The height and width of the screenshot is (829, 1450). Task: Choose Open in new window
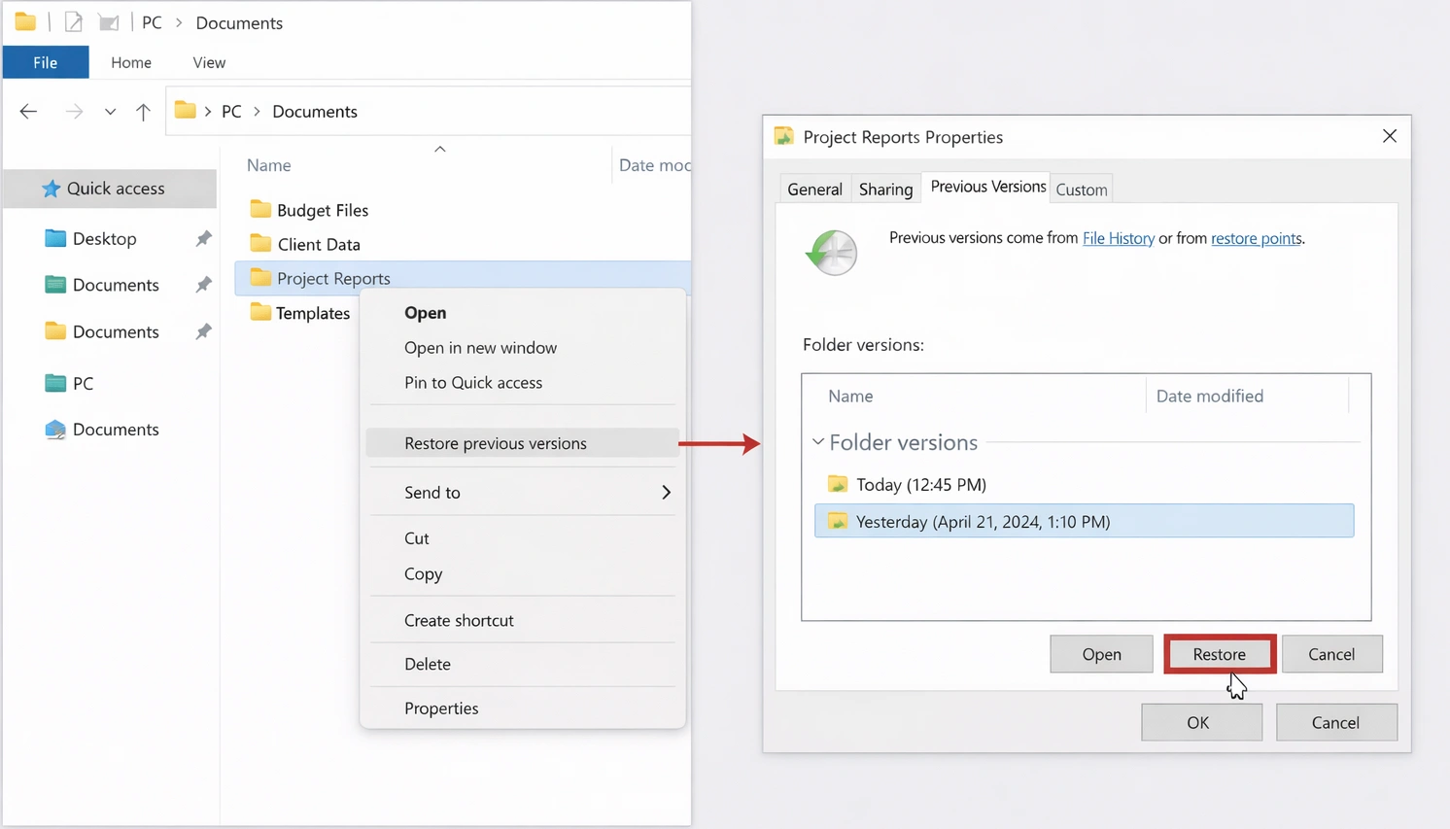point(480,348)
